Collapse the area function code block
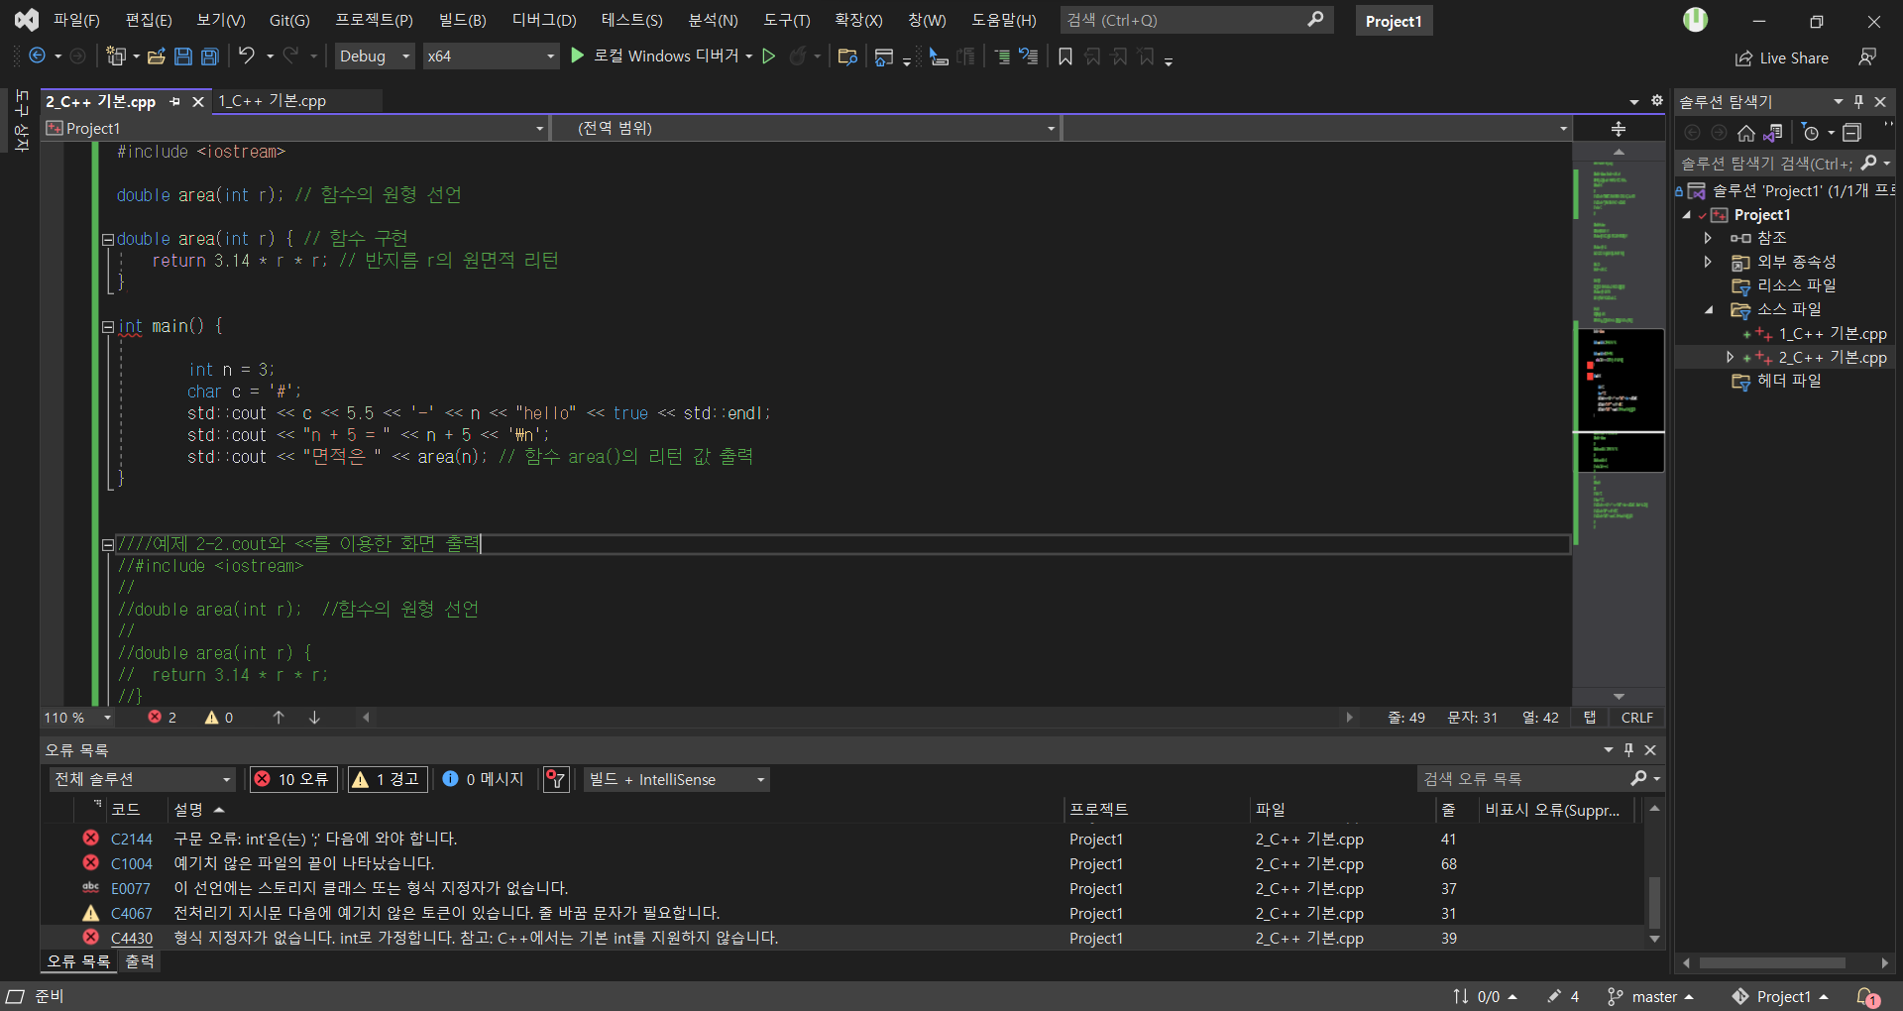 tap(108, 239)
